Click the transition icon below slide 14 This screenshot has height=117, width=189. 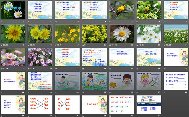tap(165, 45)
